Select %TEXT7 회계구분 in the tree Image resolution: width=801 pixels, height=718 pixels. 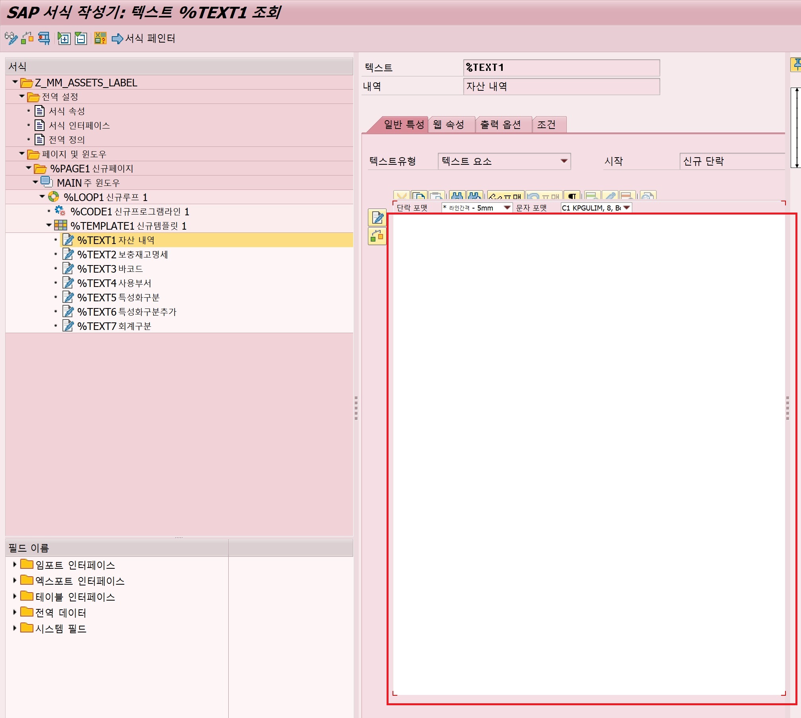(114, 326)
